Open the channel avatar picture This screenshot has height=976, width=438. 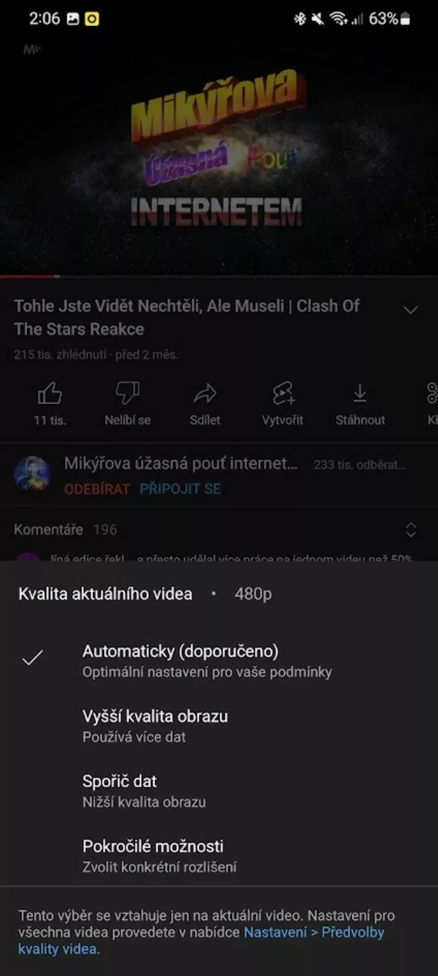[x=32, y=474]
